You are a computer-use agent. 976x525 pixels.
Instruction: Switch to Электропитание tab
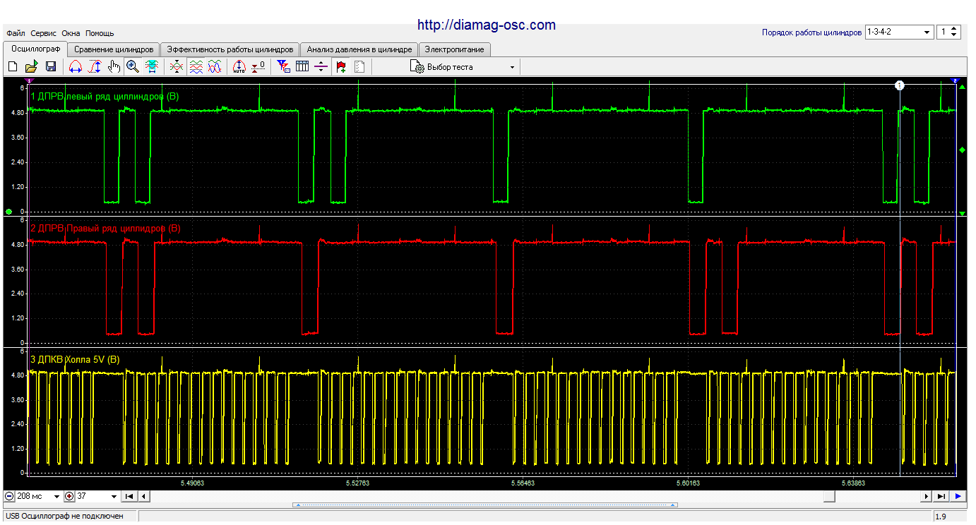pos(454,50)
